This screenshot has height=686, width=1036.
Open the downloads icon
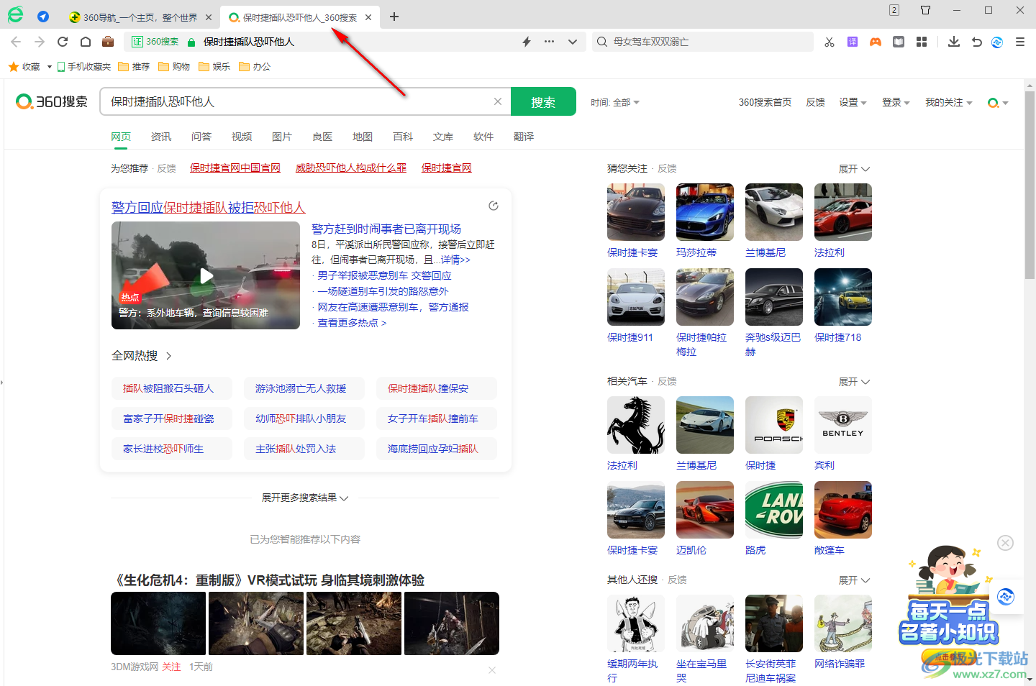(954, 42)
